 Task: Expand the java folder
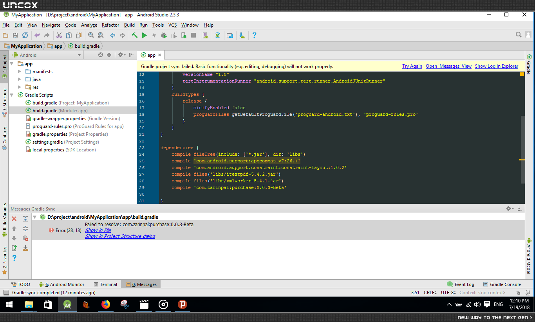coord(20,79)
